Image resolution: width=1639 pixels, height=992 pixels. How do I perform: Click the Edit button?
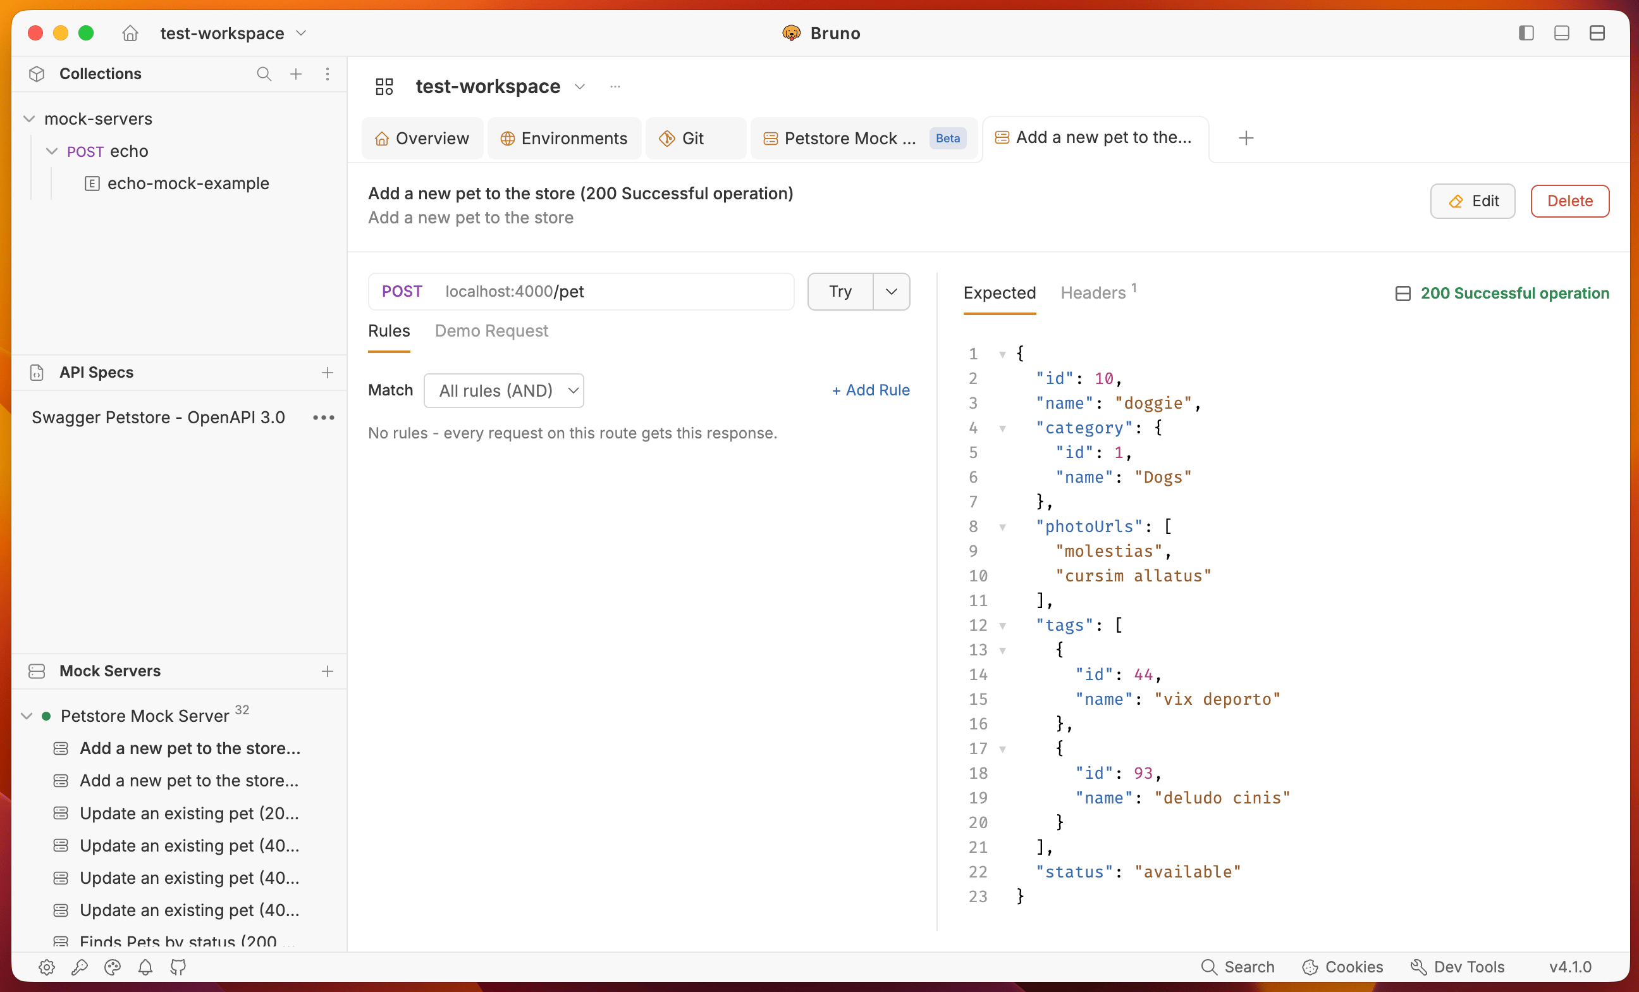coord(1473,201)
